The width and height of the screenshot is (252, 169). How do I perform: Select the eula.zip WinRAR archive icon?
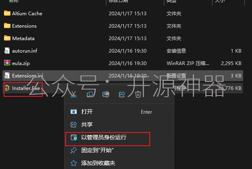[x=7, y=63]
